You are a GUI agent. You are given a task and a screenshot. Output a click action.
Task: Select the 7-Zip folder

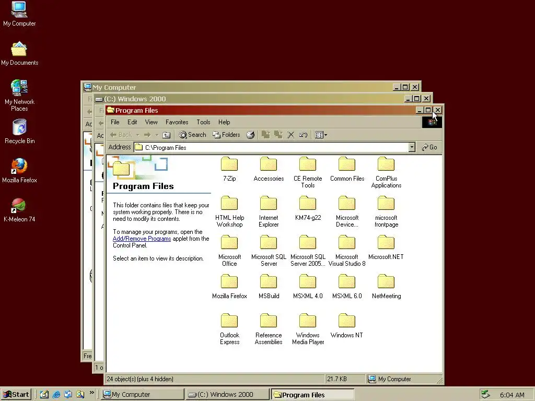229,169
